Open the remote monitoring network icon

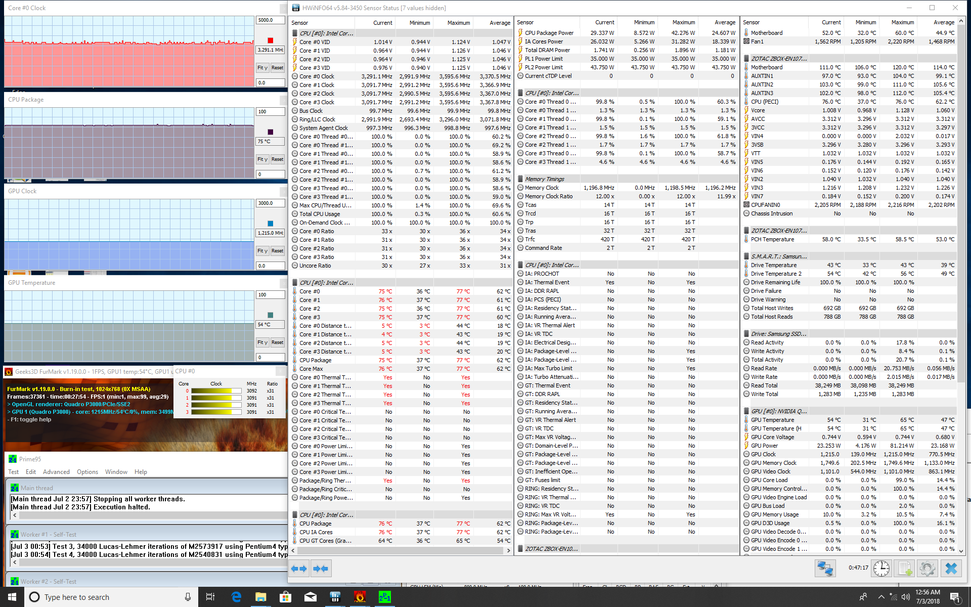pyautogui.click(x=825, y=569)
